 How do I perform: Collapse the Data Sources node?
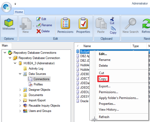tap(20, 74)
